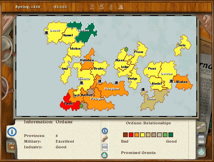214x162 pixels.
Task: Select the yellow relationship swatch
Action: (142, 135)
